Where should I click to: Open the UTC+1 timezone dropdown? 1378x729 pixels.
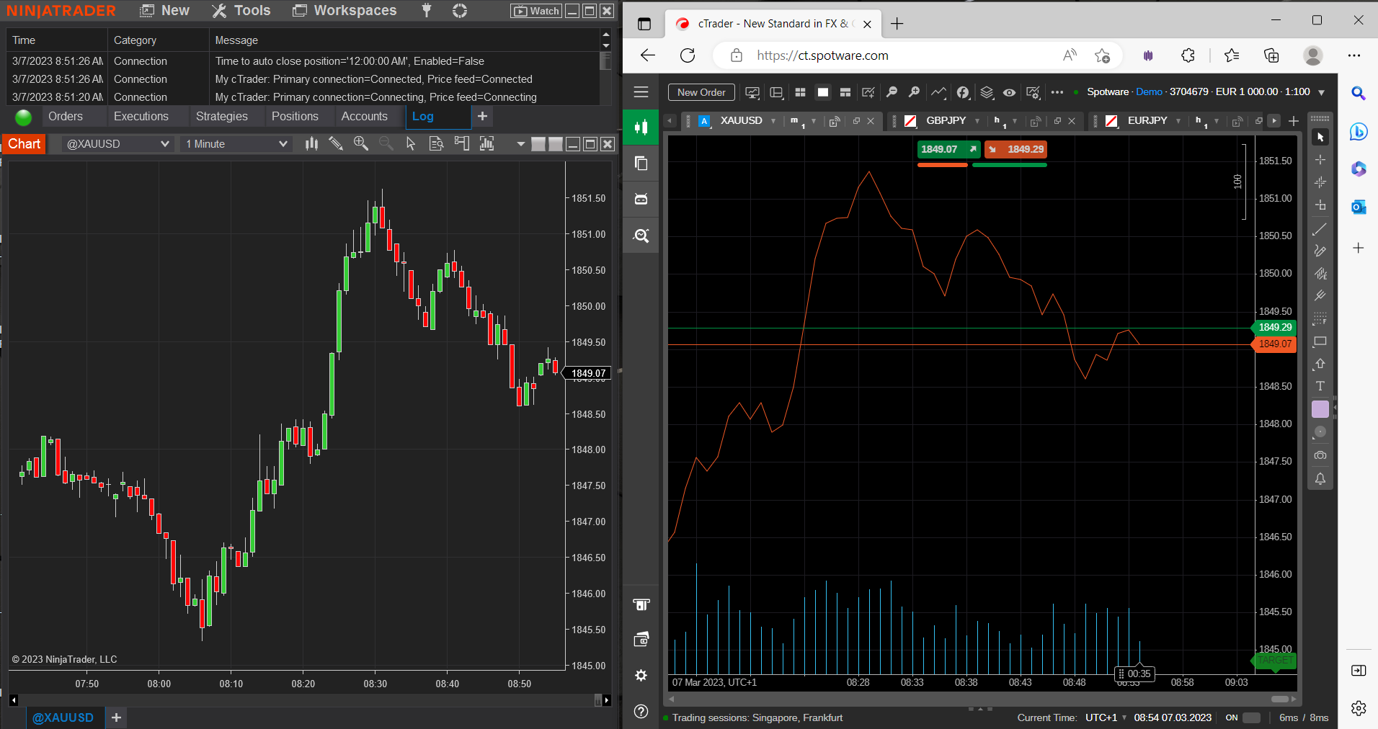tap(1104, 718)
